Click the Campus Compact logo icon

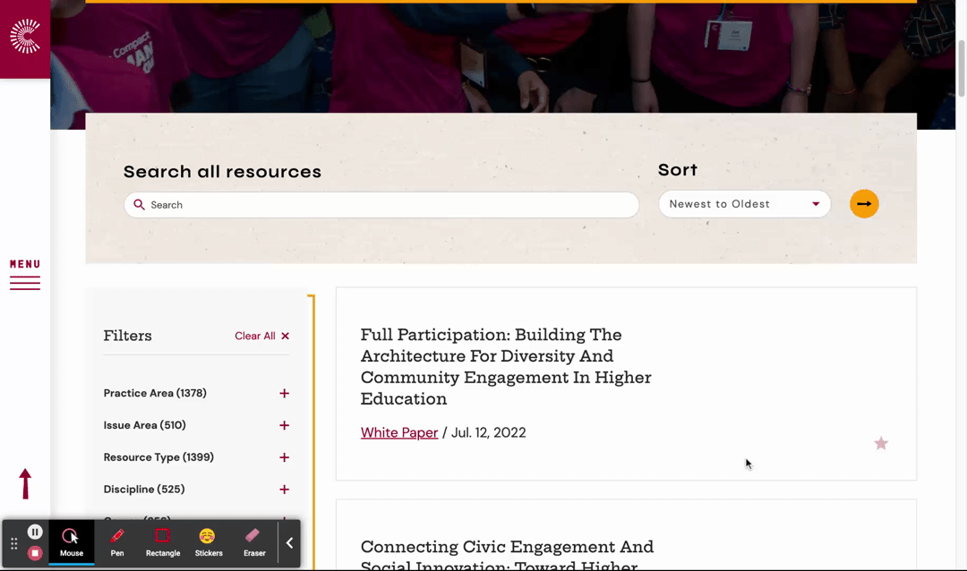[x=25, y=37]
